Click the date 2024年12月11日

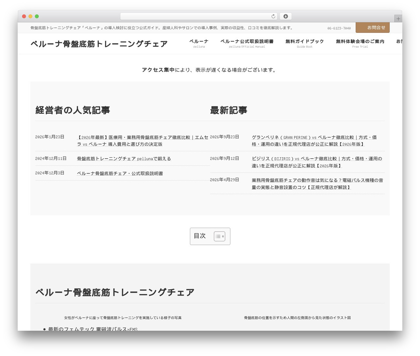click(x=51, y=158)
